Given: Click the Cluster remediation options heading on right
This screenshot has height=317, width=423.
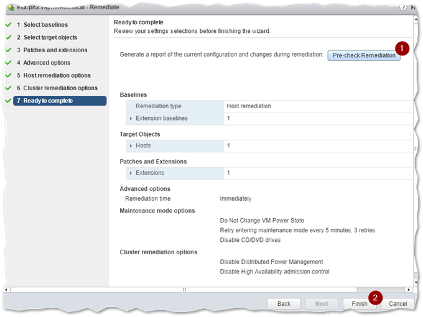Looking at the screenshot, I should click(159, 252).
